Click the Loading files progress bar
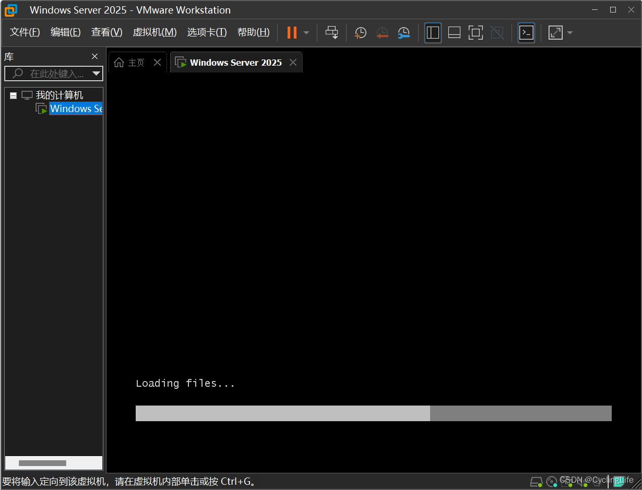The width and height of the screenshot is (642, 490). pos(373,413)
